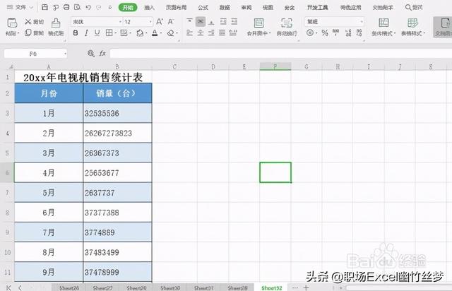Switch to the 插入 (Insert) tab
The image size is (452, 291).
click(x=149, y=7)
